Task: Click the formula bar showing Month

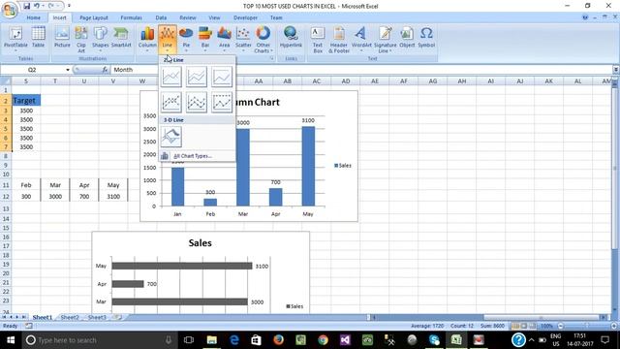Action: point(360,70)
